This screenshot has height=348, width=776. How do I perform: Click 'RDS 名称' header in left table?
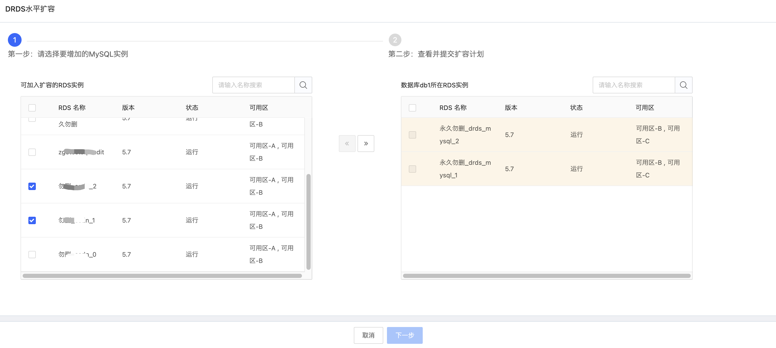72,108
